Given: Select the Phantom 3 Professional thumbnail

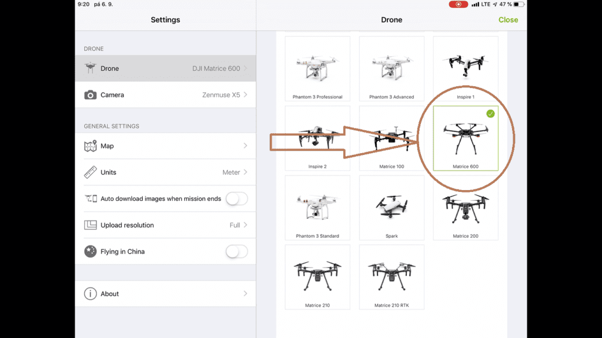Looking at the screenshot, I should 317,69.
